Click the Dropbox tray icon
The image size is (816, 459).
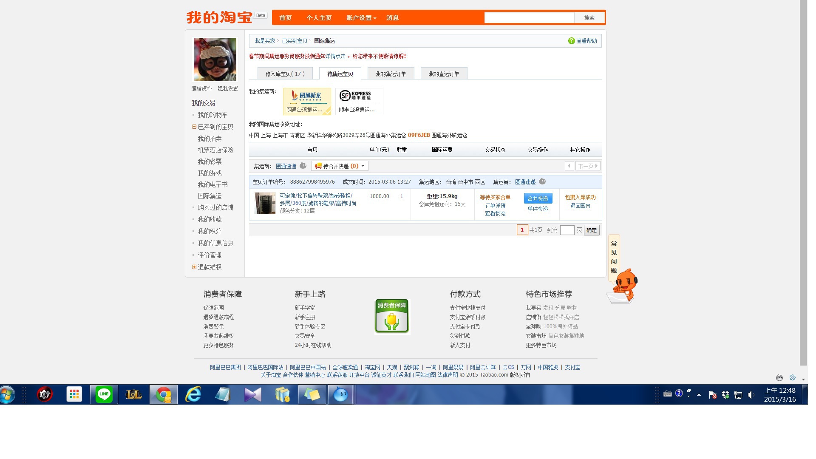point(725,395)
